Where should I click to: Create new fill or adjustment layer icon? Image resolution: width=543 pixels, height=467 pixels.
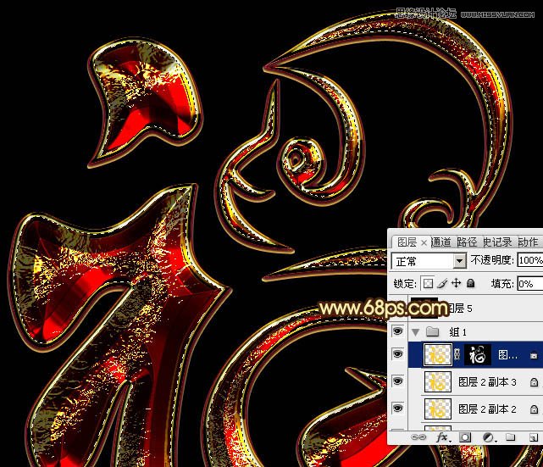click(x=489, y=437)
